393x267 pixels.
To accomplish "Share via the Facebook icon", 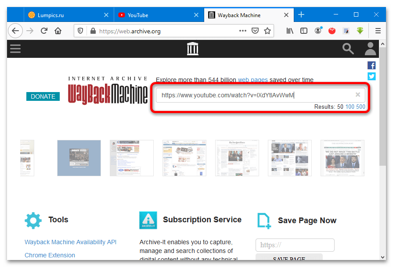I will point(371,66).
